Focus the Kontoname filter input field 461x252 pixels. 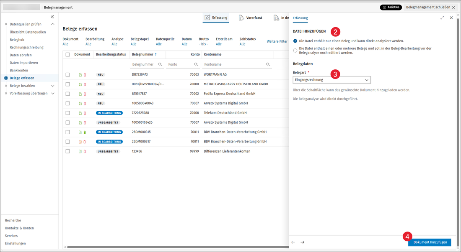237,64
